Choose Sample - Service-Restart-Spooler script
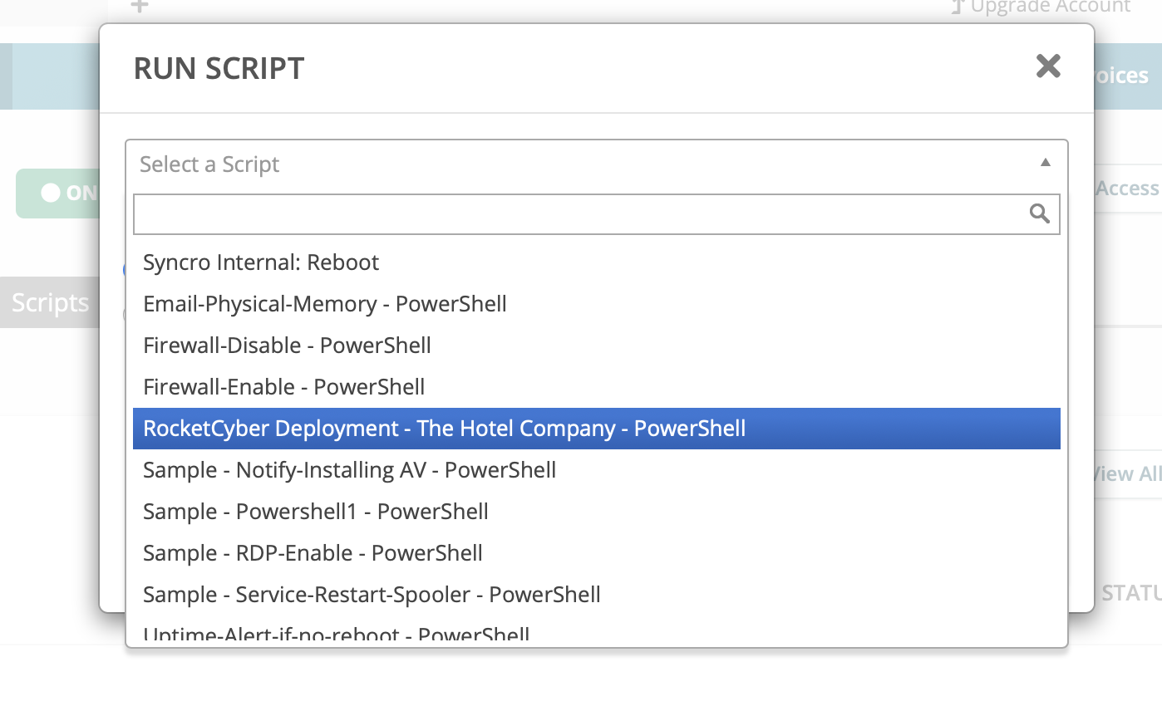1162x706 pixels. coord(596,595)
